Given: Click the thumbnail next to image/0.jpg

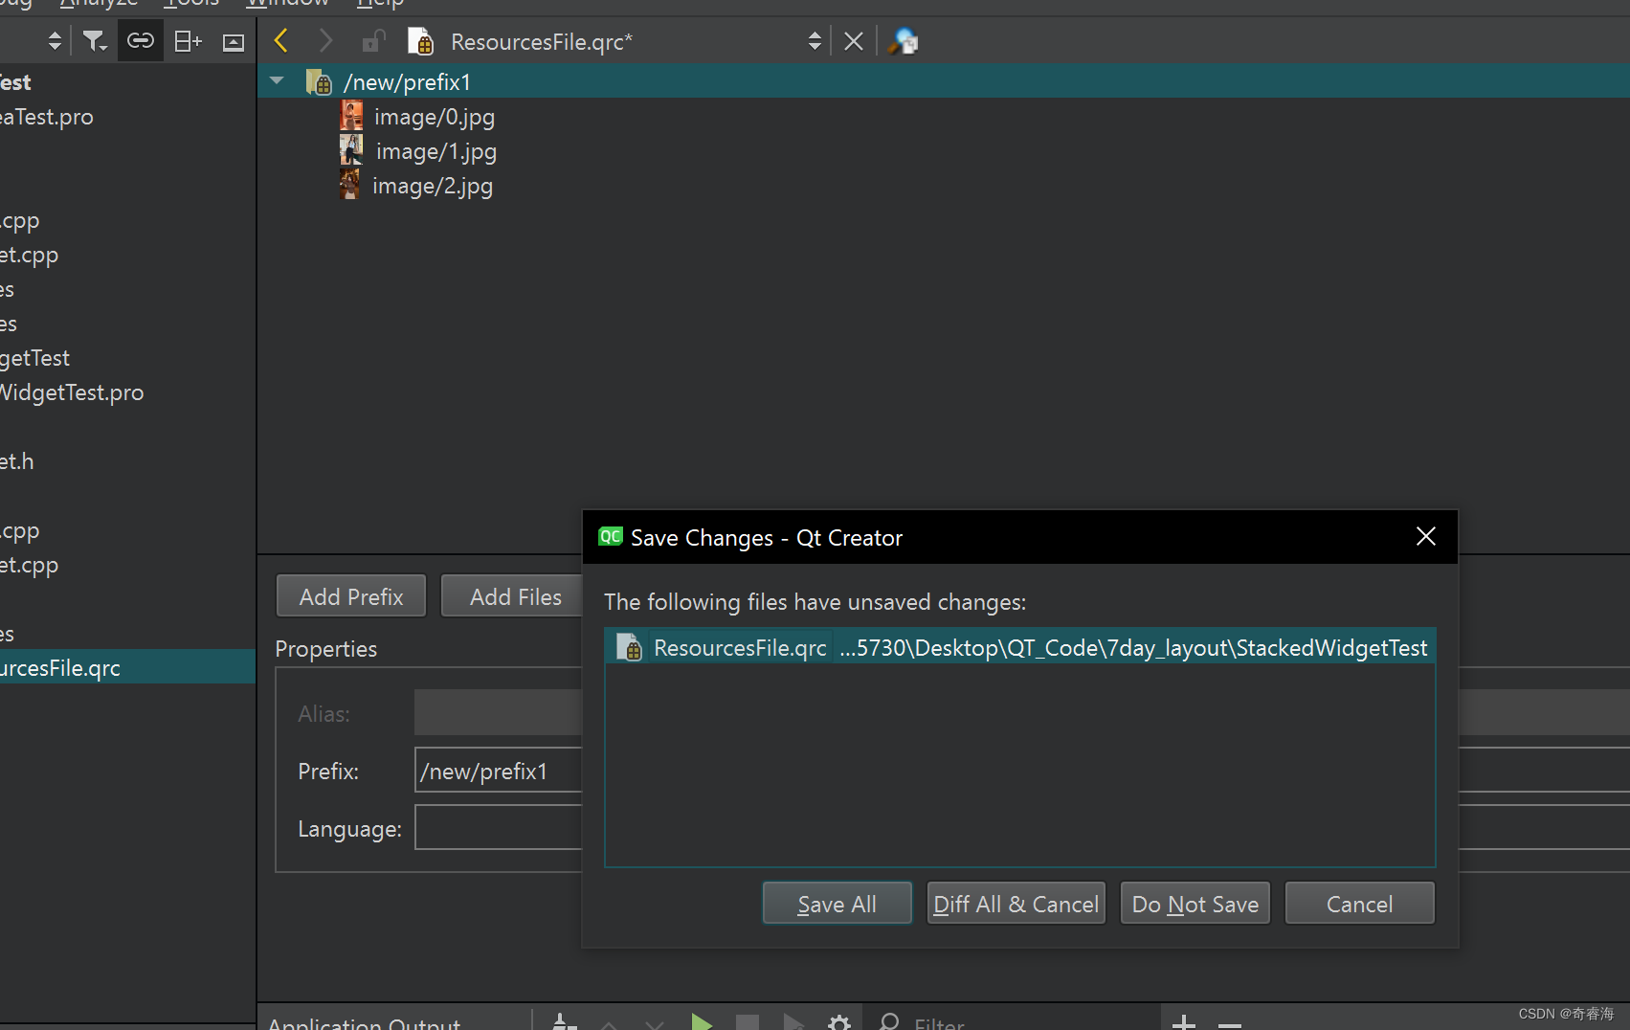Looking at the screenshot, I should coord(351,116).
